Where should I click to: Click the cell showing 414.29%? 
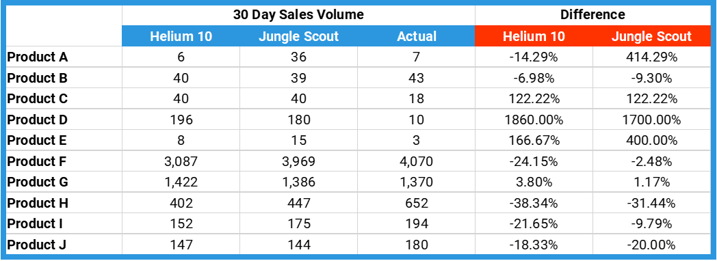pos(651,57)
